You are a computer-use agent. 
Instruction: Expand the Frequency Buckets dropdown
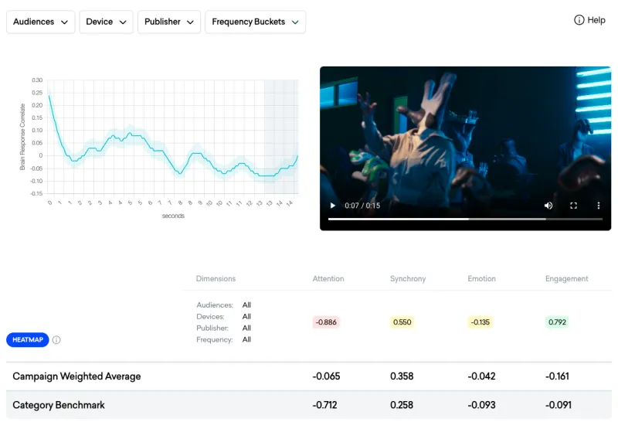tap(256, 22)
